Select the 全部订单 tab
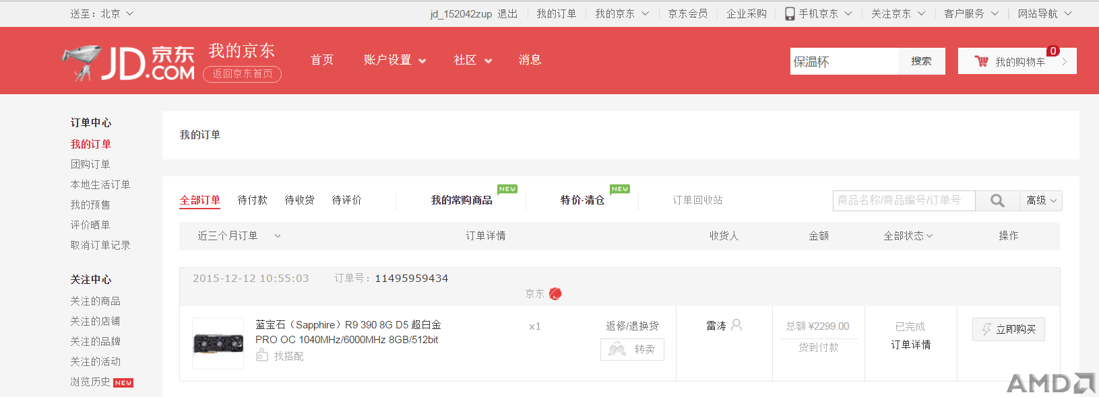The image size is (1099, 397). pos(200,200)
